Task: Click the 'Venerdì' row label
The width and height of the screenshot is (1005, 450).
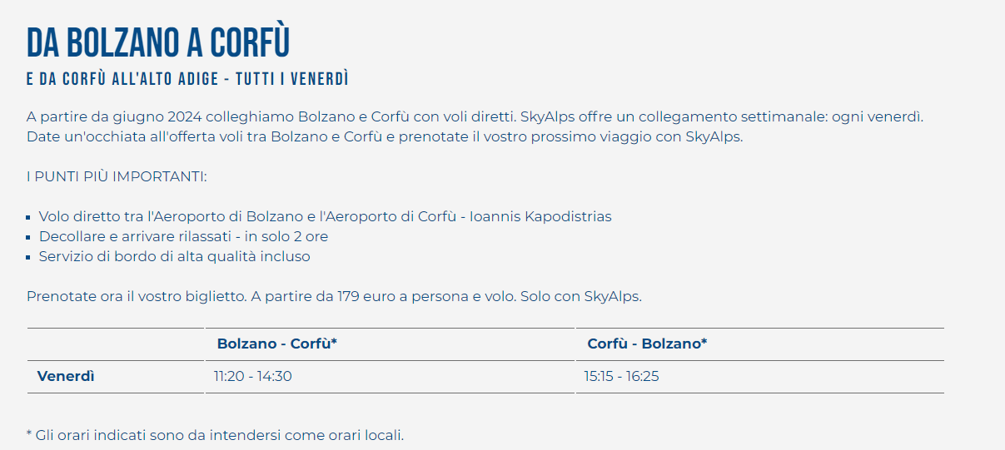Action: point(66,376)
